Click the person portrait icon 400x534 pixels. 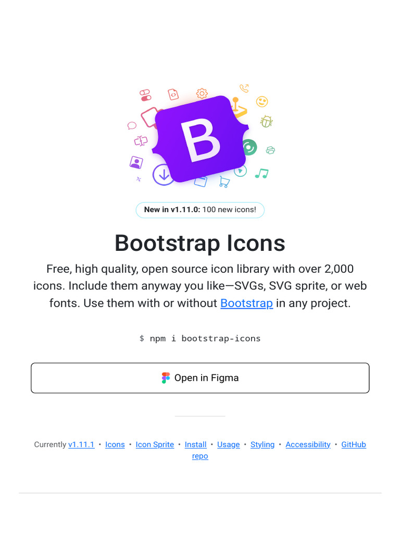(136, 162)
